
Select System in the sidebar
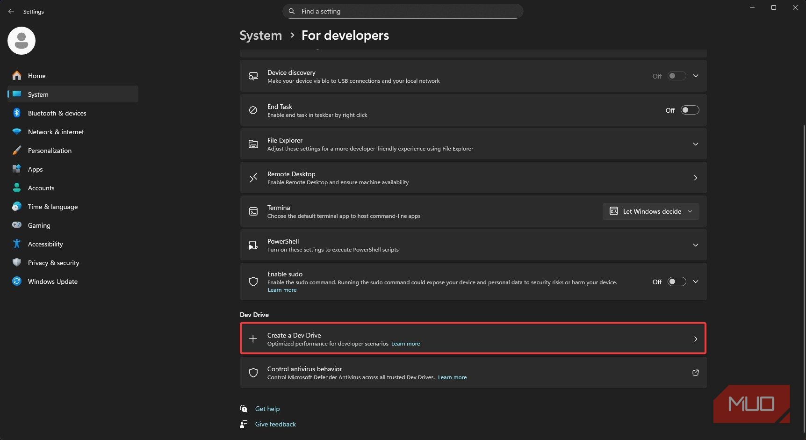(73, 94)
